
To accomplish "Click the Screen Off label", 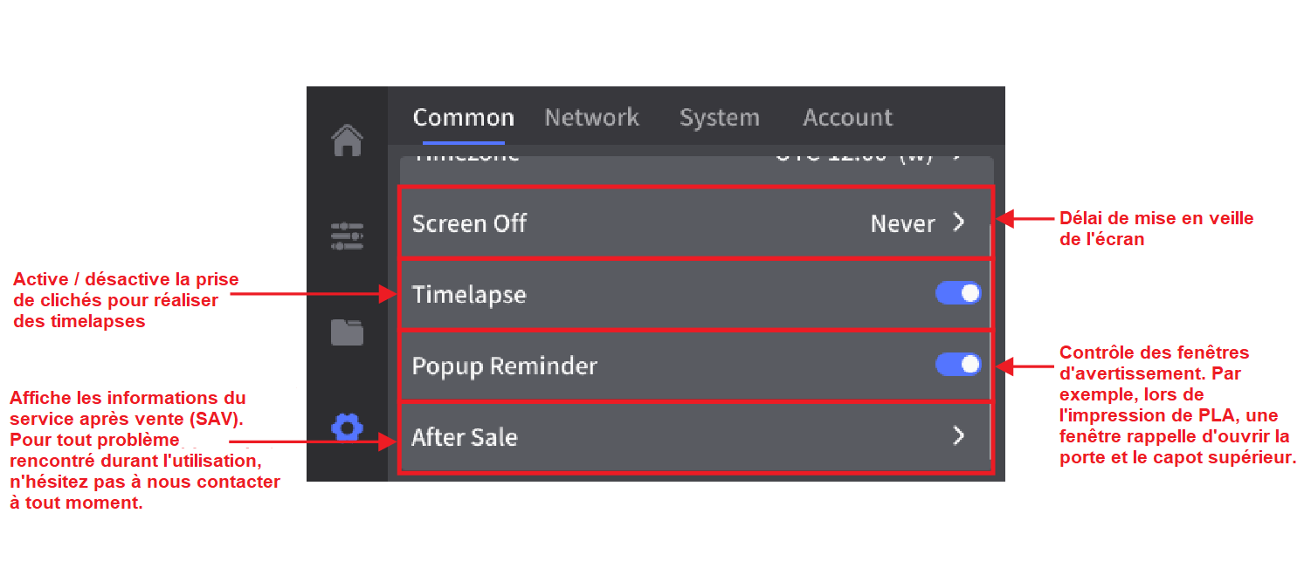I will point(469,223).
